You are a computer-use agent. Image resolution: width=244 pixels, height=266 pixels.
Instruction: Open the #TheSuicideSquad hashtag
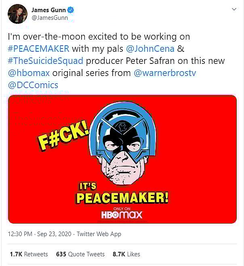click(x=46, y=61)
